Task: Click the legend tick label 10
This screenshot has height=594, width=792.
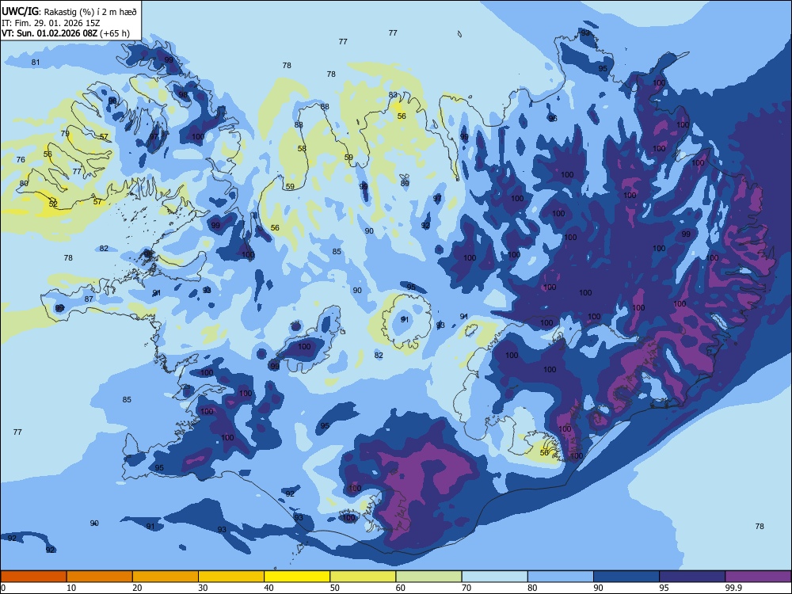Action: tap(71, 588)
